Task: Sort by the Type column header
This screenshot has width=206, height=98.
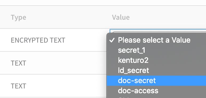Action: (18, 17)
